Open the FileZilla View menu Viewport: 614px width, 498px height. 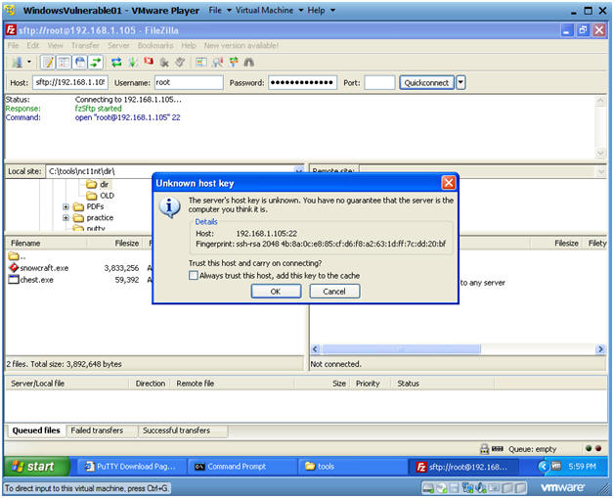tap(55, 45)
